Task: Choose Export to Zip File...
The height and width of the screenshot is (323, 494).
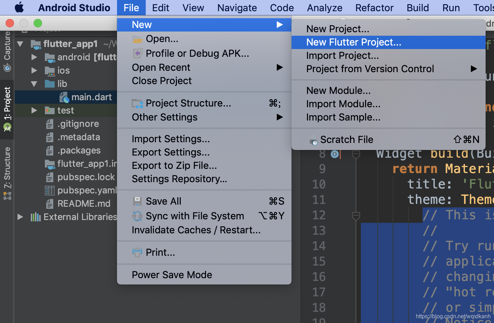Action: [x=204, y=166]
